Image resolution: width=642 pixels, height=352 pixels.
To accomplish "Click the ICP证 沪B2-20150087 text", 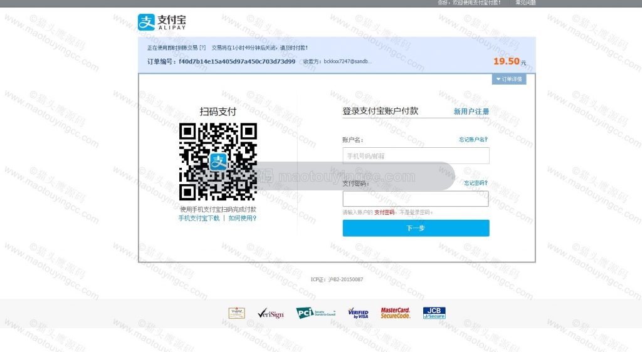I will [337, 279].
